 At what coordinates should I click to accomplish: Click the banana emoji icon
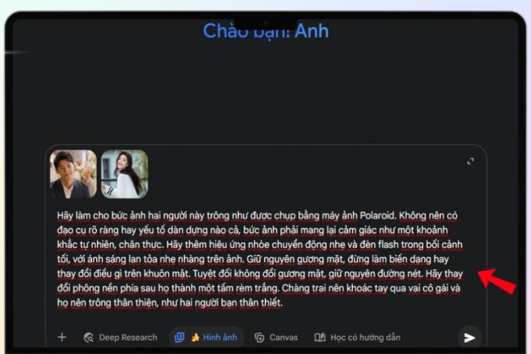195,337
